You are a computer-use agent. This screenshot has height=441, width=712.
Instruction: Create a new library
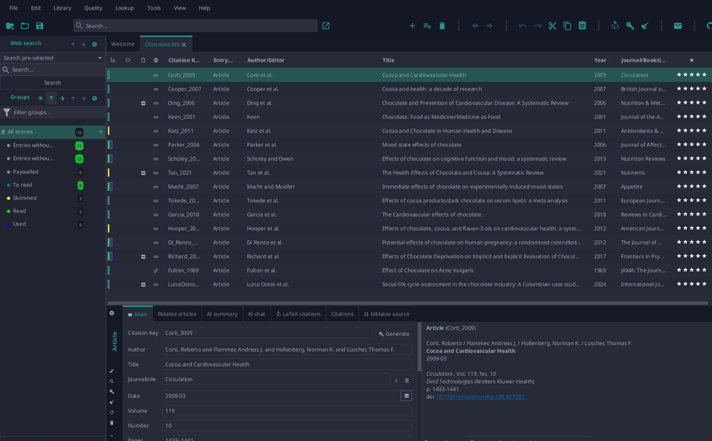pos(10,26)
